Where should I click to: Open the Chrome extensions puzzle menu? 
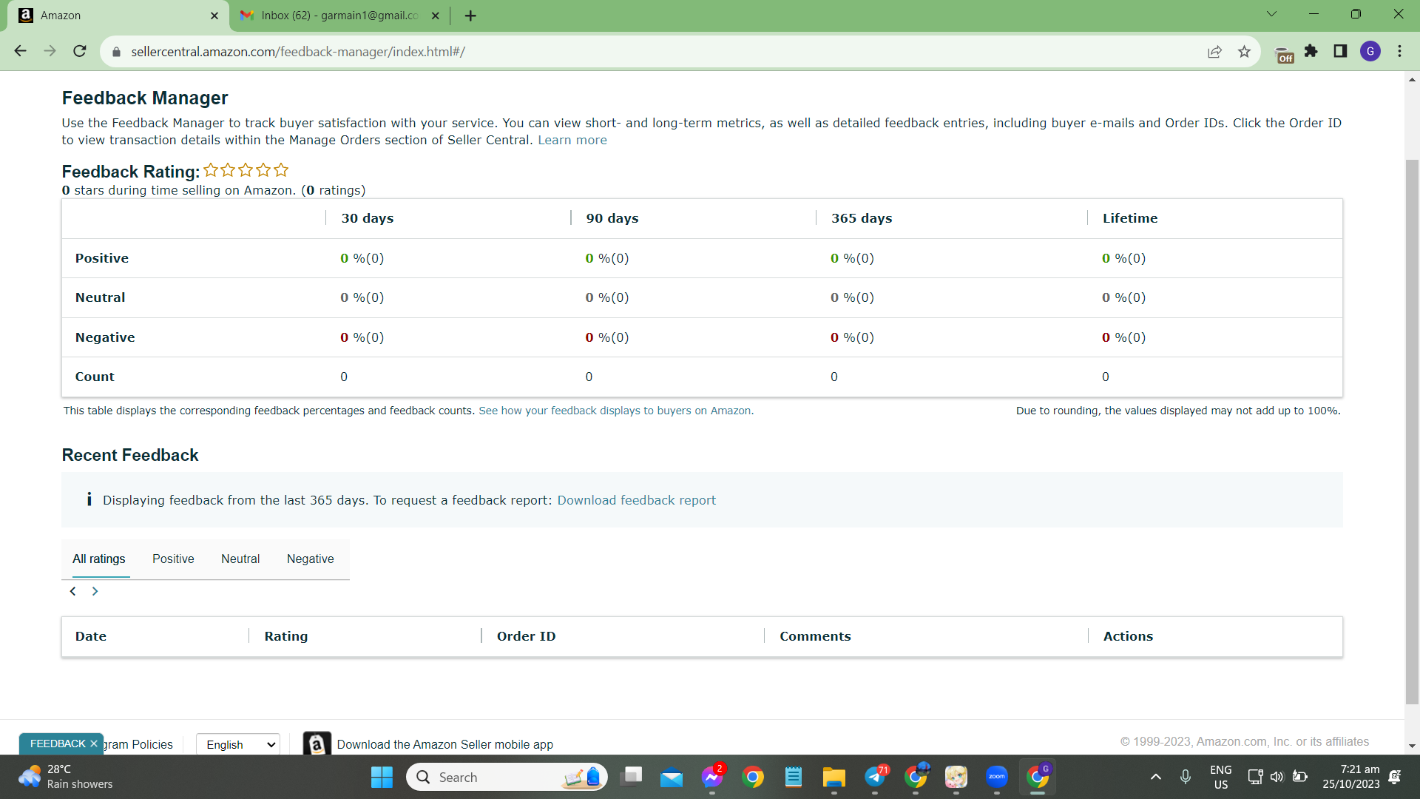click(1311, 51)
